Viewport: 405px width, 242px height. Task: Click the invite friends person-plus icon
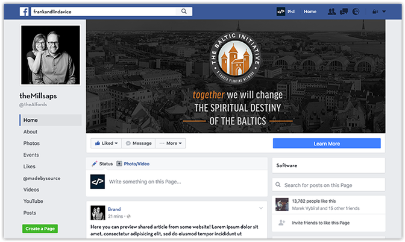(282, 223)
